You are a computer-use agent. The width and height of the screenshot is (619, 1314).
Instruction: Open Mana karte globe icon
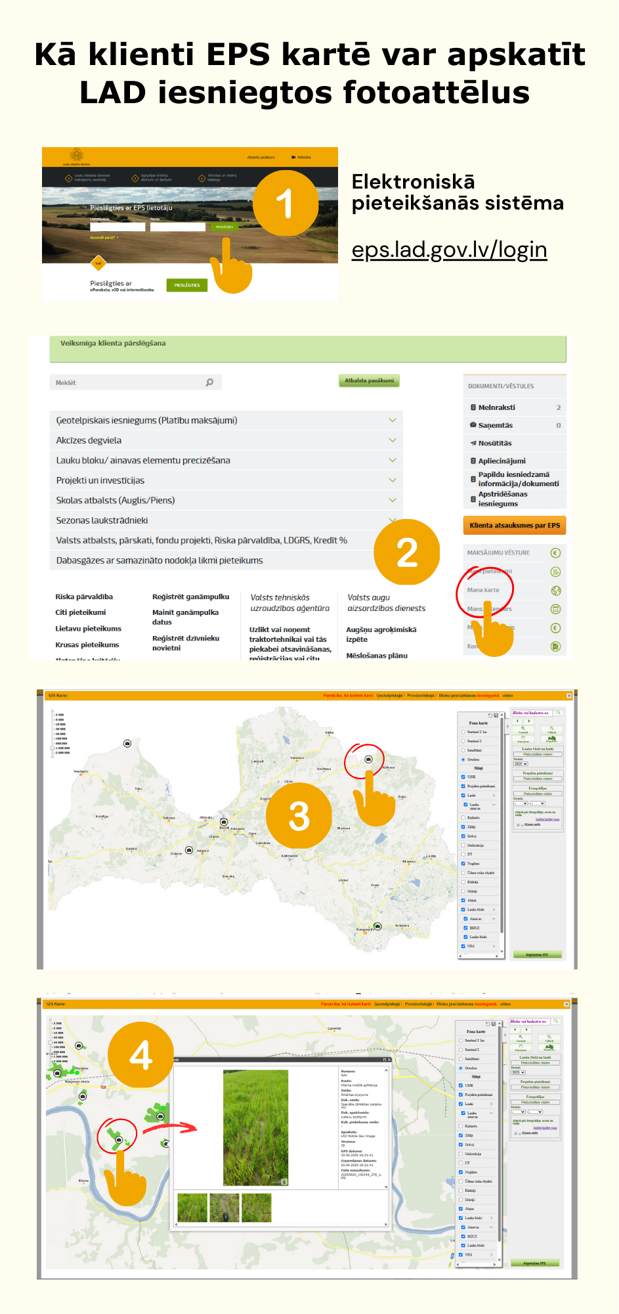tap(555, 591)
